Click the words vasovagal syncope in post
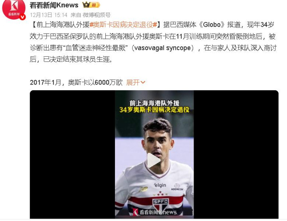Image resolution: width=287 pixels, height=221 pixels. click(x=162, y=48)
